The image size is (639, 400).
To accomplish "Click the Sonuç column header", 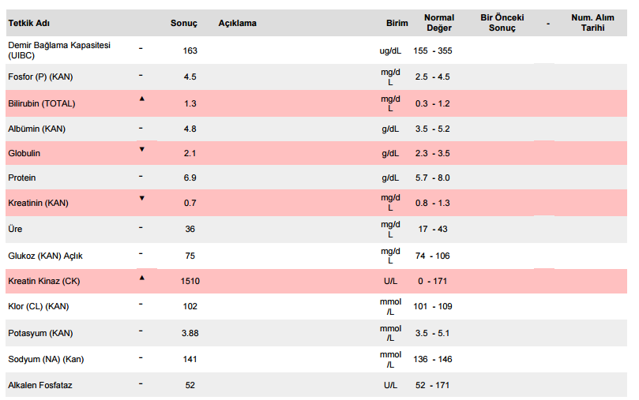I will 184,23.
